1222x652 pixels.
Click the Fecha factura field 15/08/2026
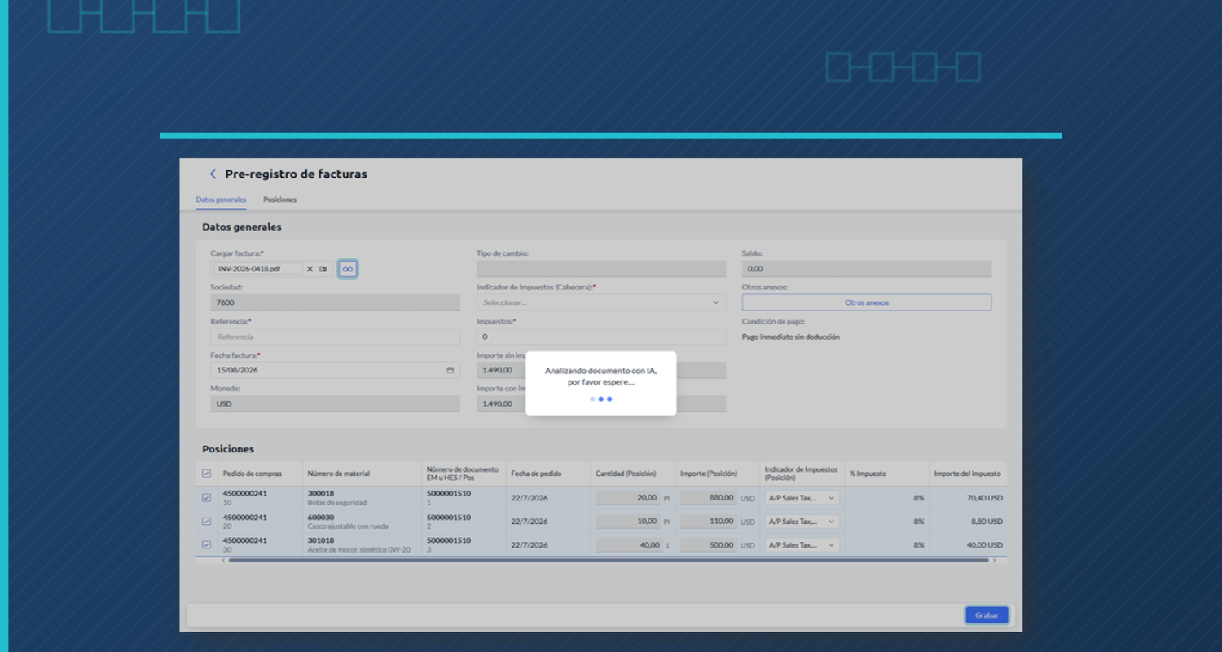(x=335, y=370)
